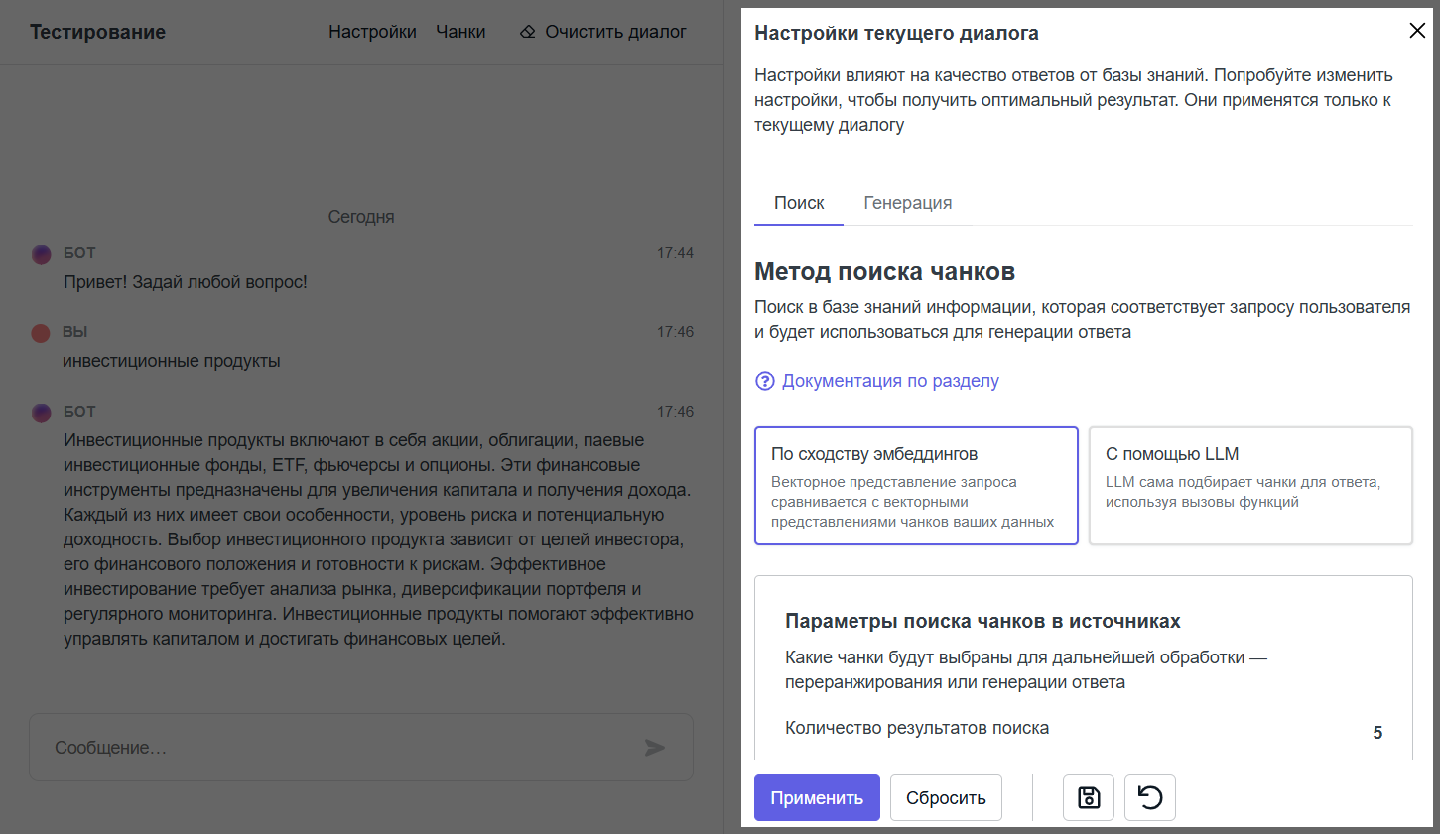Click the Сообщение input field

361,747
